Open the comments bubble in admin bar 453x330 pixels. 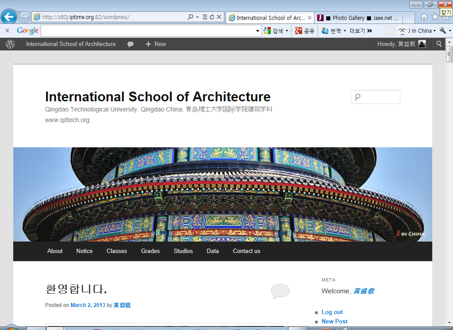coord(131,44)
